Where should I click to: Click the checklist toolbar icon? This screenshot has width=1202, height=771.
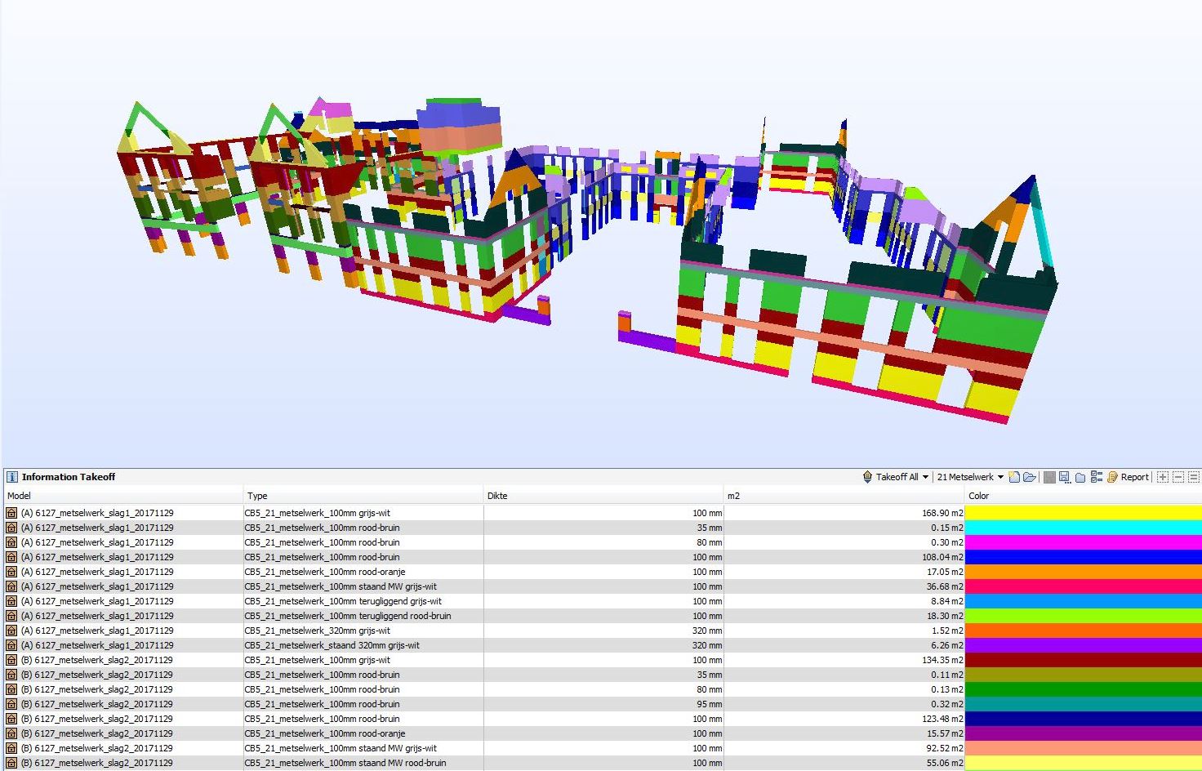[1097, 477]
